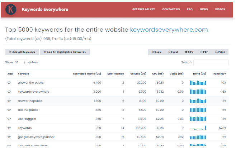
Task: Open trend chart for 'keywords' row
Action: (x=198, y=128)
